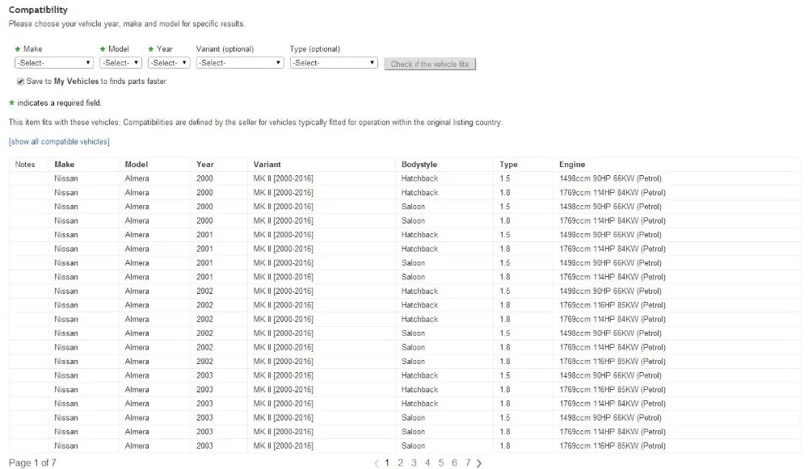Go to page 6 of results
This screenshot has width=808, height=469.
(x=454, y=463)
